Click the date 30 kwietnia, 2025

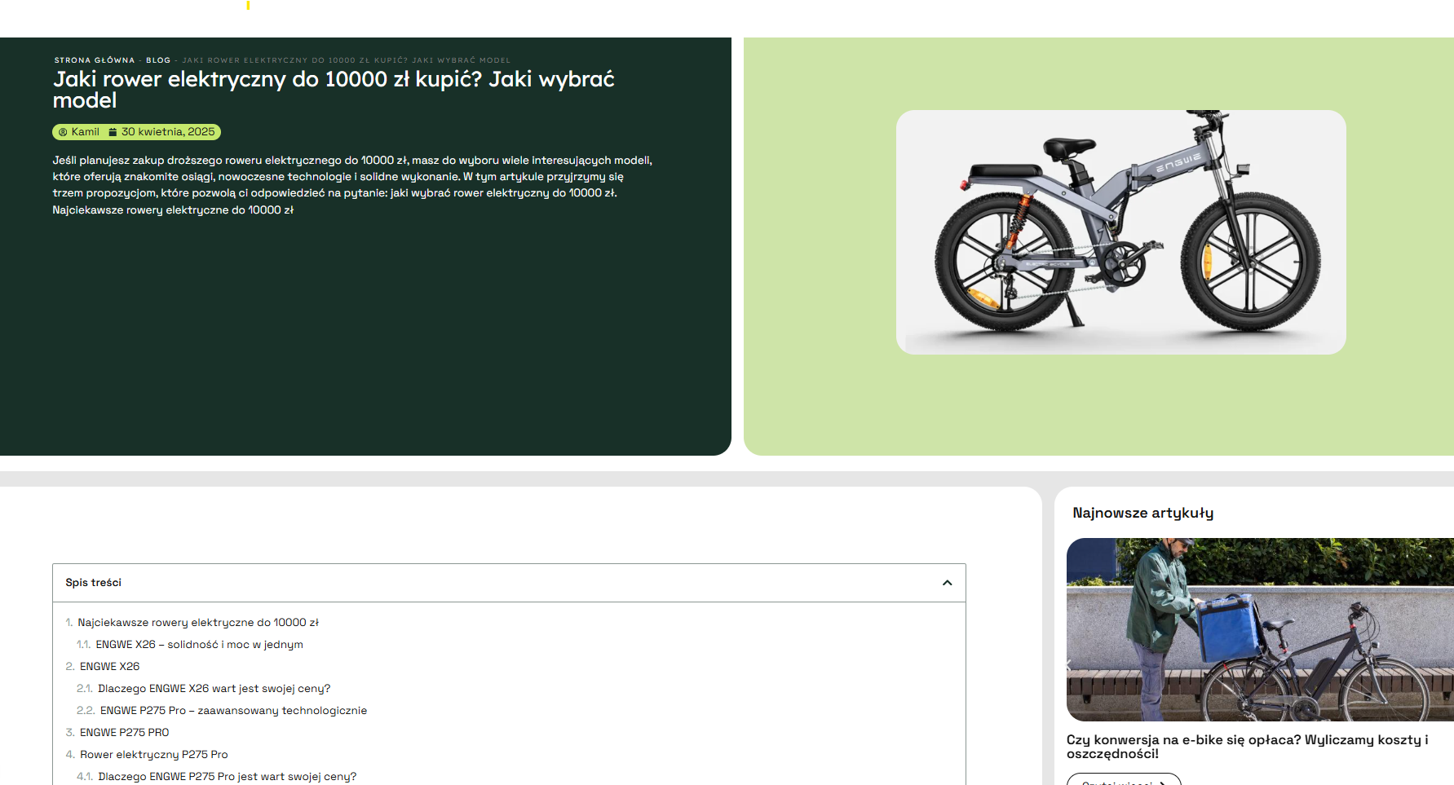pyautogui.click(x=168, y=132)
